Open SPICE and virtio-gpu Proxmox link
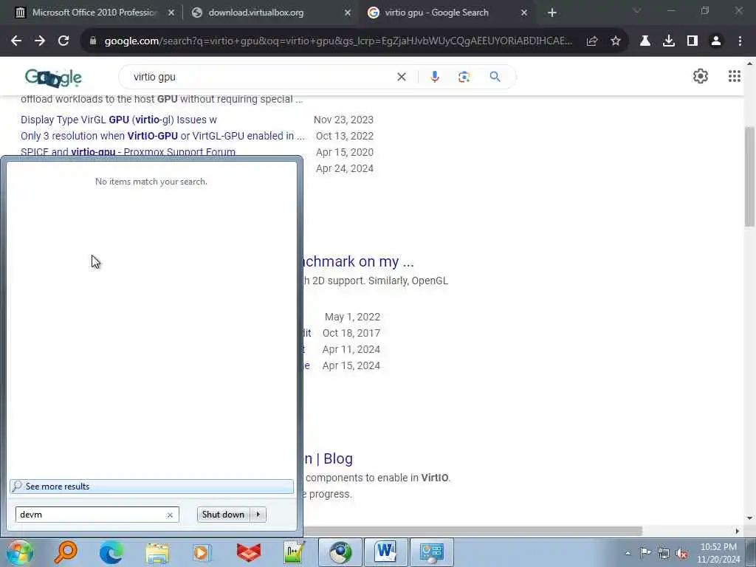 128,152
